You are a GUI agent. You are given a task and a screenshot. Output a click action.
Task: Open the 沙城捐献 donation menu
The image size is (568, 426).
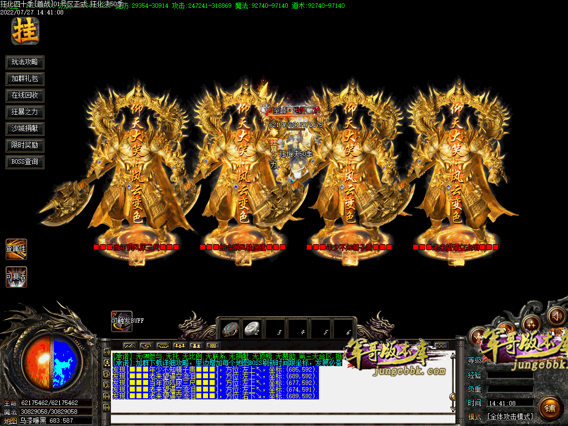tap(24, 129)
